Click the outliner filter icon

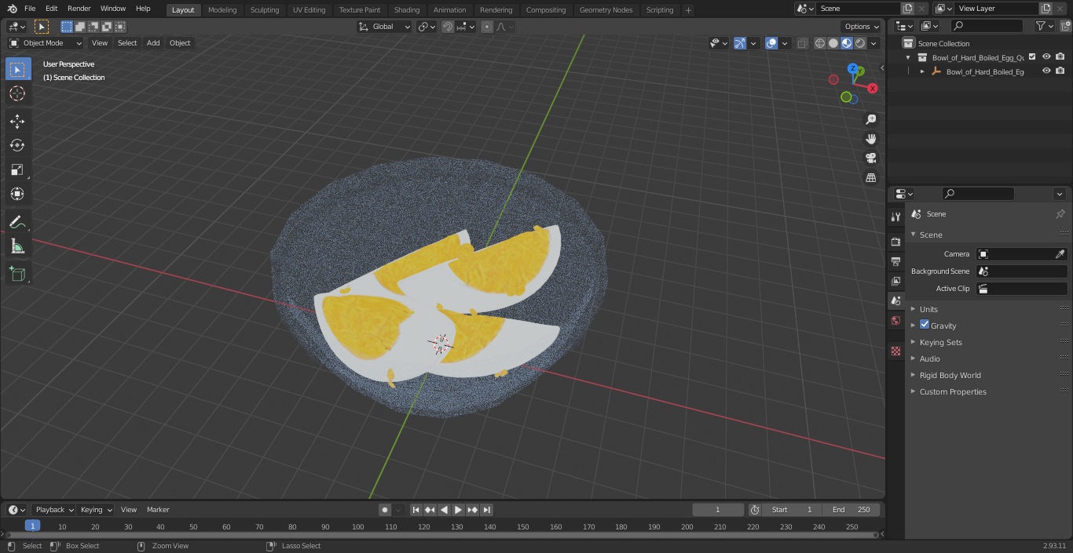point(1044,26)
